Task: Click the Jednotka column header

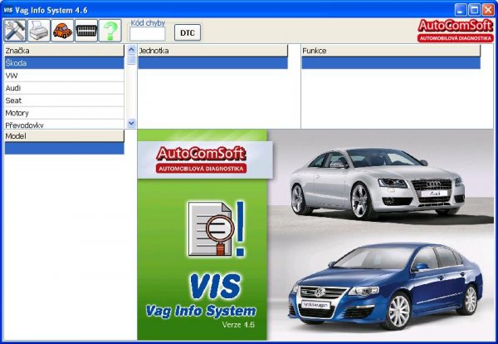Action: (218, 51)
